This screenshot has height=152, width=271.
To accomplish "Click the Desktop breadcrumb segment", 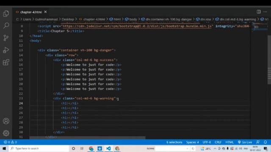I will click(68, 19).
